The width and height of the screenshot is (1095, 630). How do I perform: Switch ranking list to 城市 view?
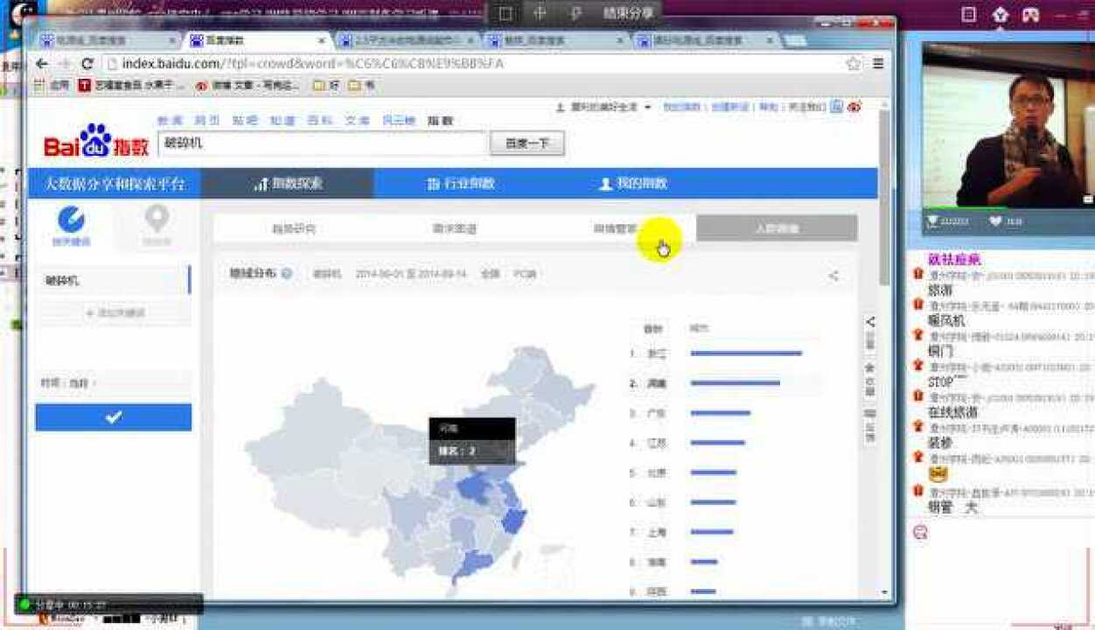pos(698,329)
